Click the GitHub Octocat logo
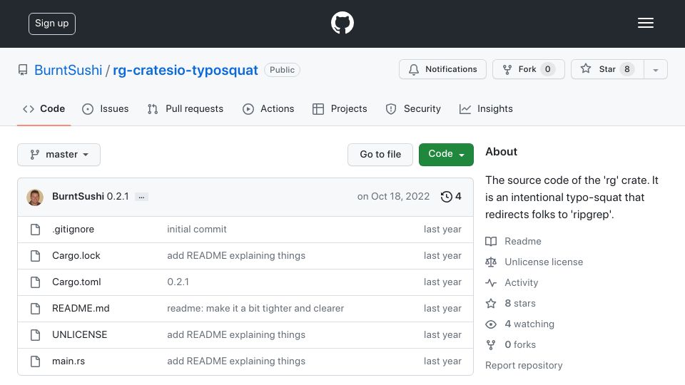This screenshot has height=385, width=685. click(342, 23)
